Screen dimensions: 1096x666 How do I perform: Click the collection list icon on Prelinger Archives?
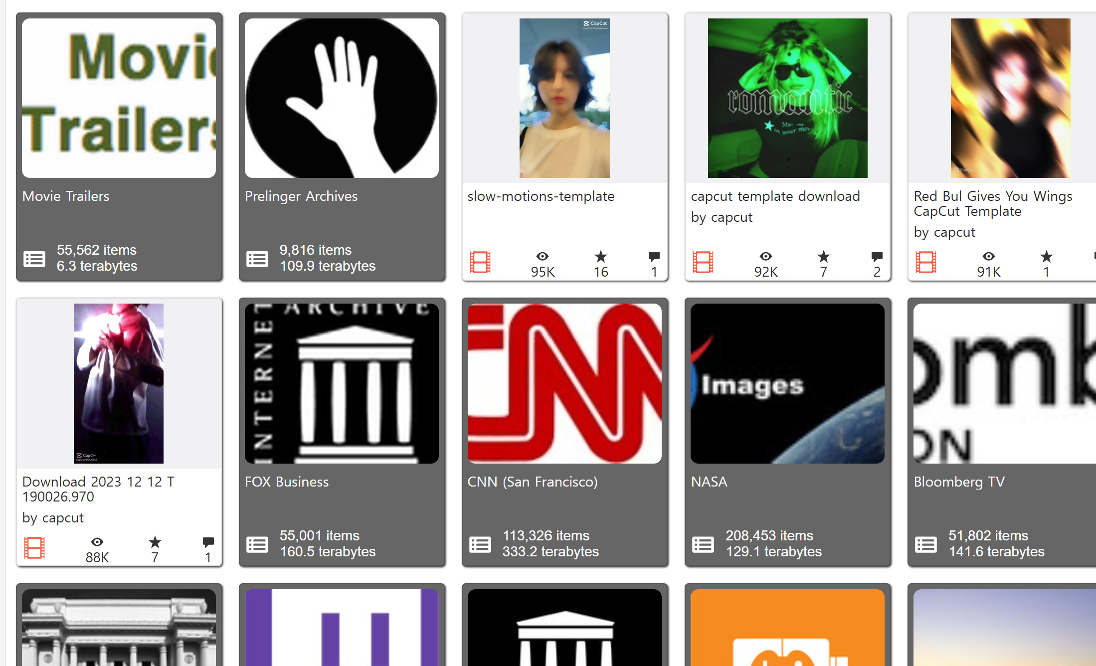click(x=257, y=259)
